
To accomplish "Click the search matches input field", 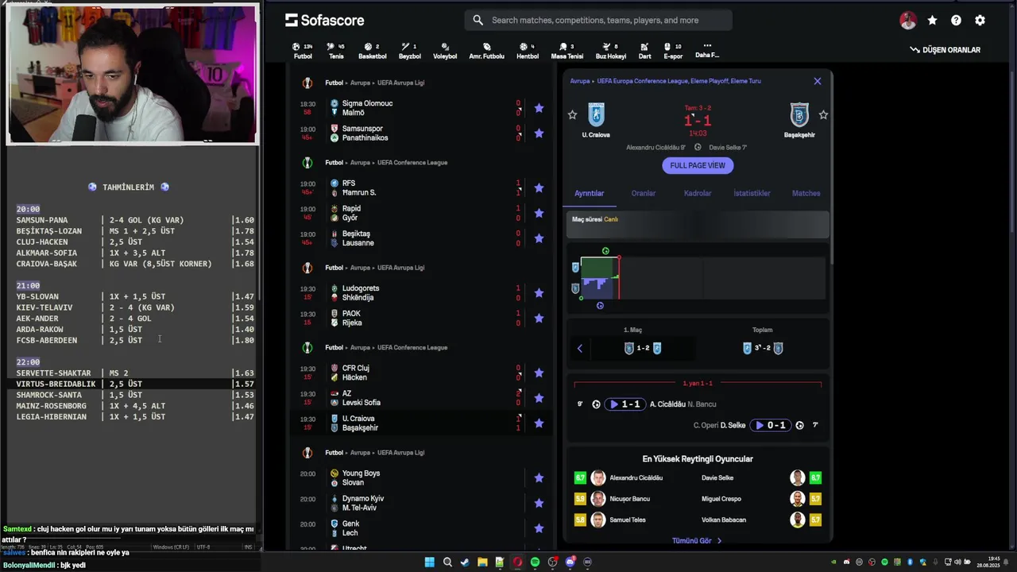I will click(x=598, y=20).
